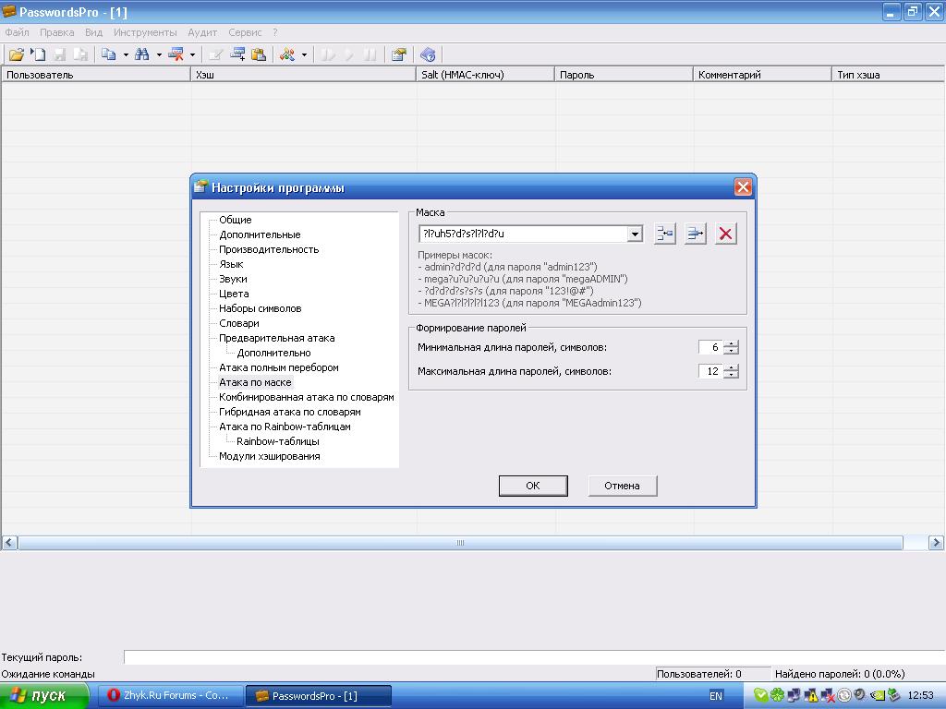Click the maximum password length field
Image resolution: width=946 pixels, height=709 pixels.
(710, 371)
